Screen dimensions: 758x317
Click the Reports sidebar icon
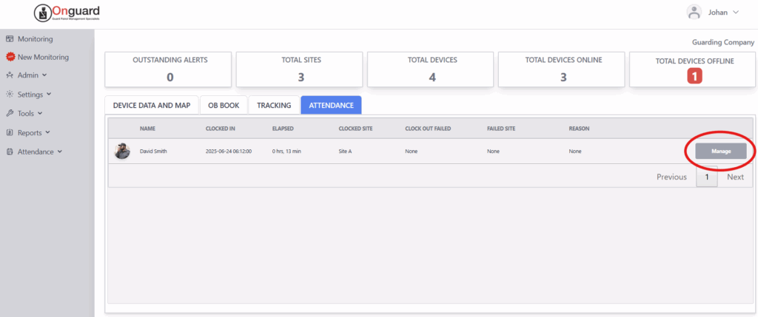click(x=9, y=132)
